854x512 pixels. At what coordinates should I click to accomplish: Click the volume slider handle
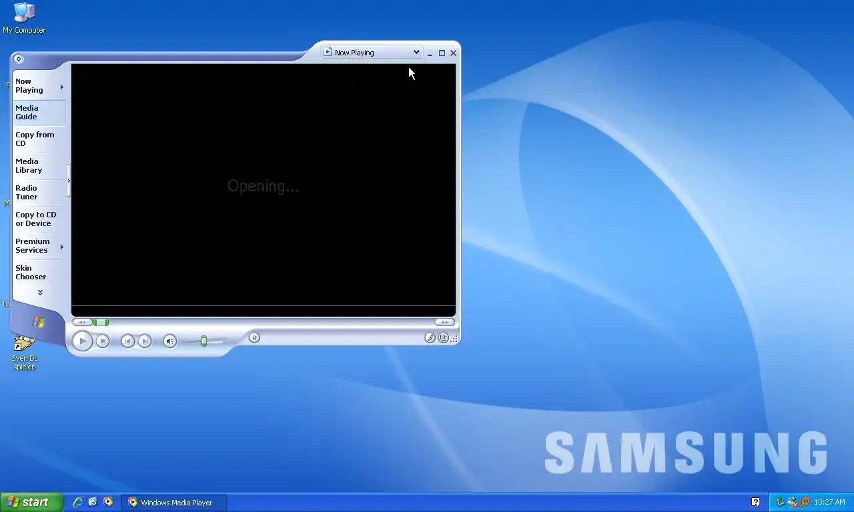(203, 341)
